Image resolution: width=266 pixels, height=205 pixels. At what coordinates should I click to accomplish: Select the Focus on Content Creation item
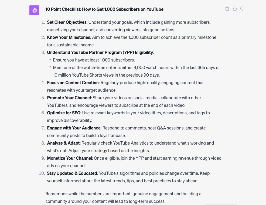pos(73,83)
